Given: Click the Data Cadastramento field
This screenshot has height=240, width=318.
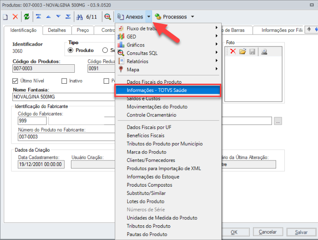Looking at the screenshot, I should tap(41, 164).
